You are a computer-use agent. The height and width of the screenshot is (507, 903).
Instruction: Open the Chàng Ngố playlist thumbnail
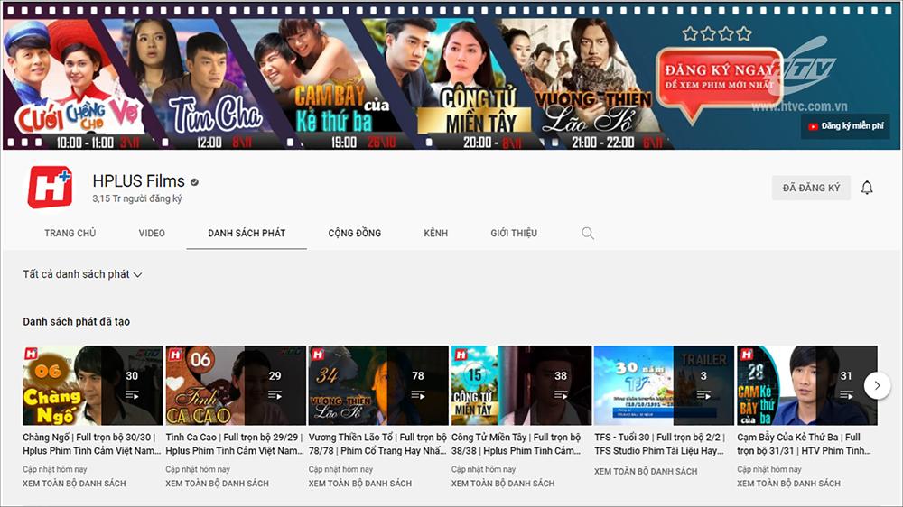[x=93, y=385]
